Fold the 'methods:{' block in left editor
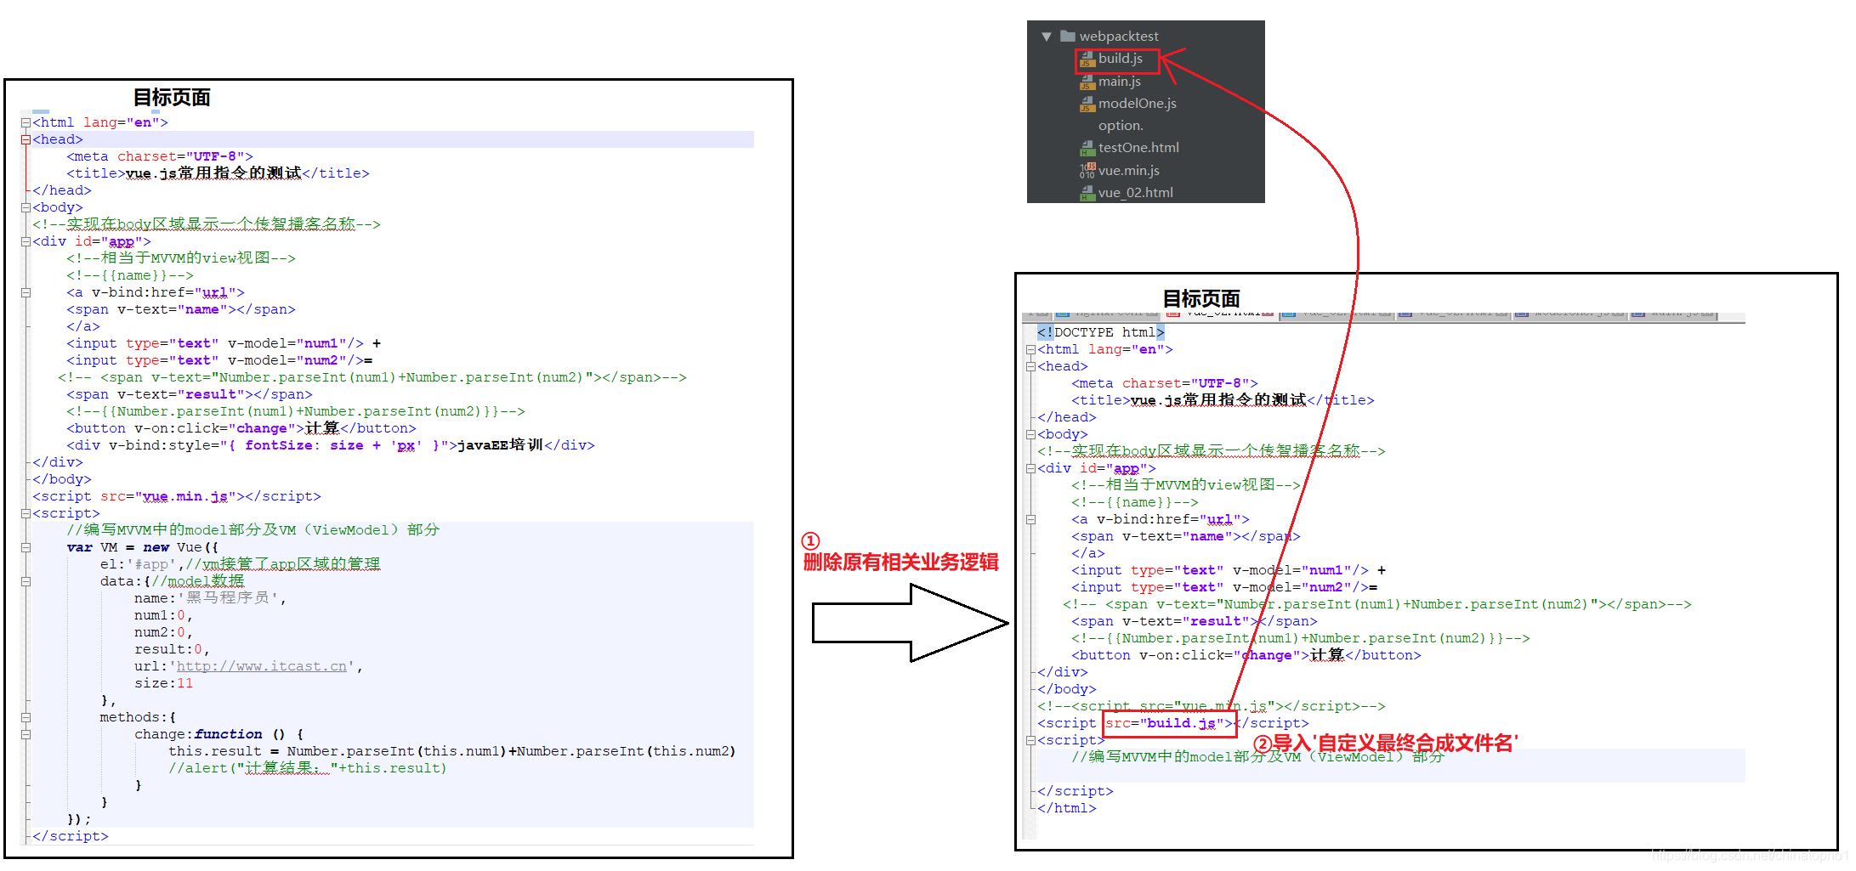 pos(26,717)
